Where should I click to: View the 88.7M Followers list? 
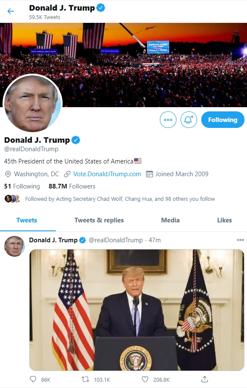pos(72,186)
